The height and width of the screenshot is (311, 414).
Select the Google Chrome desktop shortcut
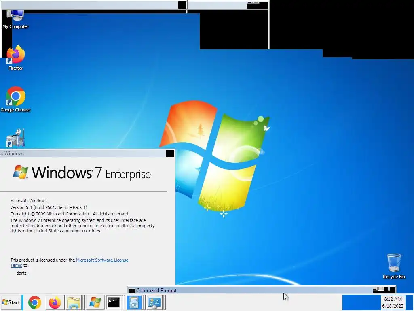pyautogui.click(x=15, y=100)
